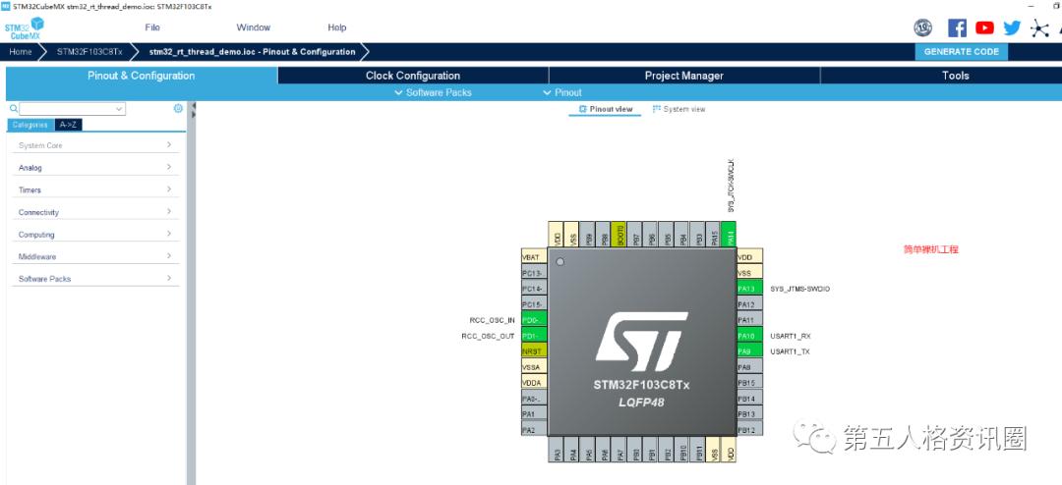Select the PA1 pin

[x=534, y=414]
